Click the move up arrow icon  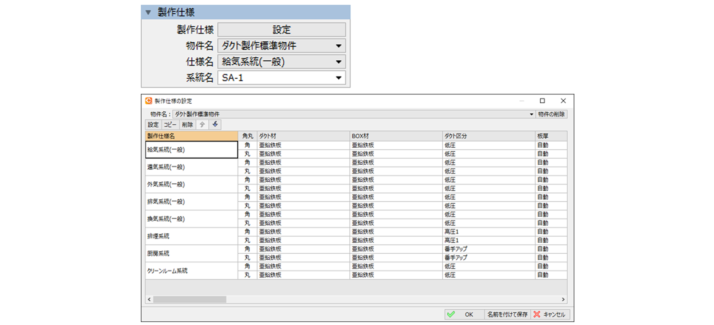(202, 124)
